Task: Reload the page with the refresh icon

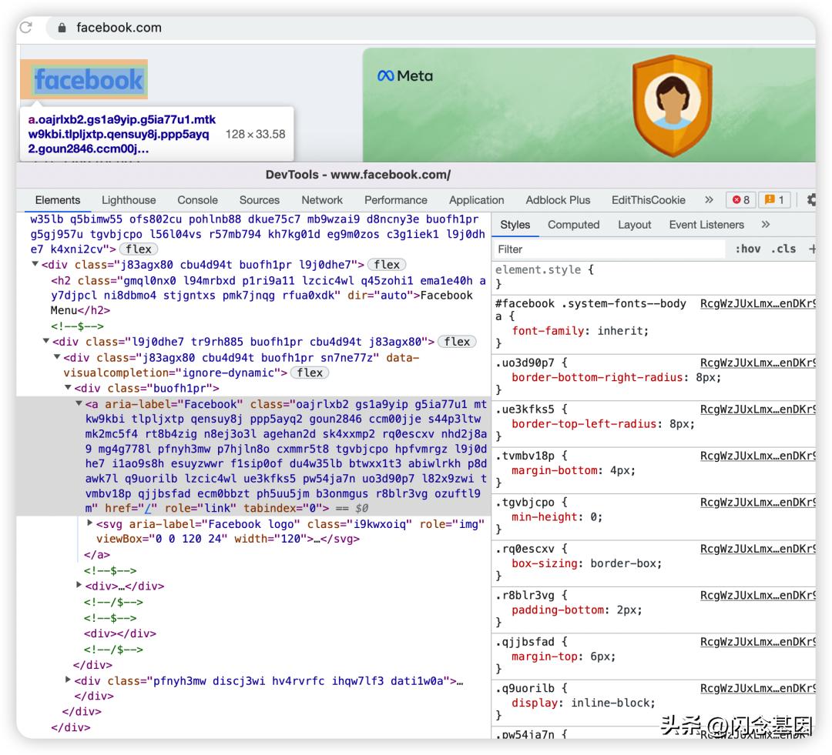Action: pos(26,28)
